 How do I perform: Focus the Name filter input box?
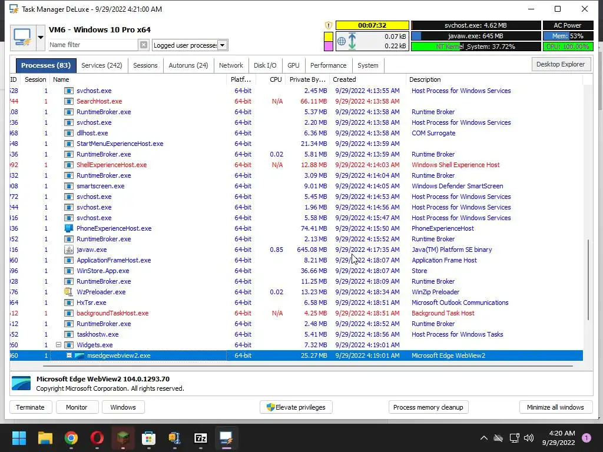93,45
